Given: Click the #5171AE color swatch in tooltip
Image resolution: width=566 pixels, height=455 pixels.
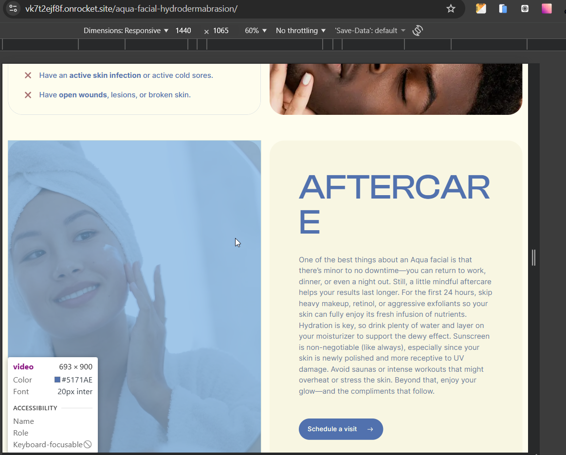Looking at the screenshot, I should click(57, 380).
